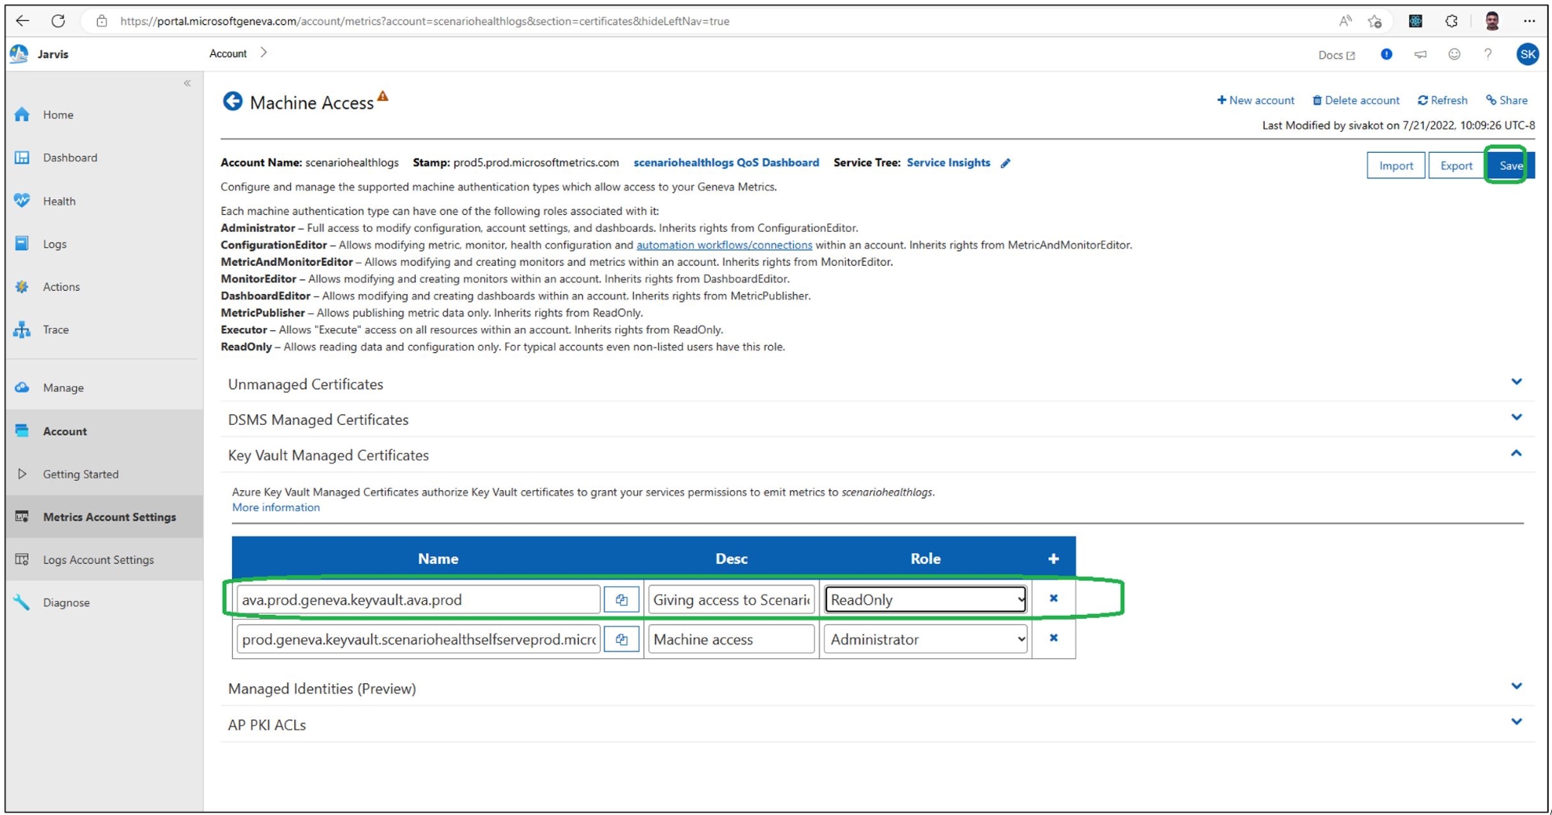Screen dimensions: 1552x815
Task: Open scenariohealthlogs QoS Dashboard link
Action: pyautogui.click(x=726, y=163)
